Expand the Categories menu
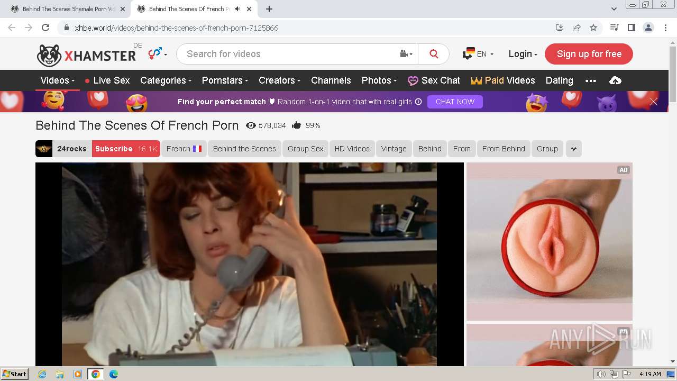 pos(166,80)
